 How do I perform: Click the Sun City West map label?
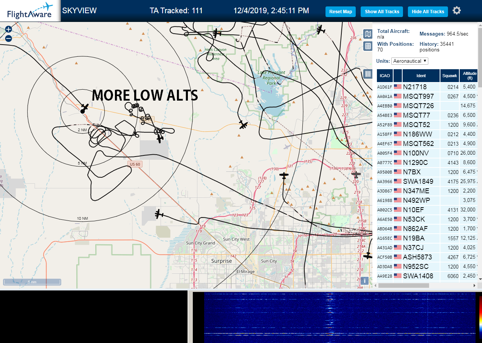tap(236, 239)
